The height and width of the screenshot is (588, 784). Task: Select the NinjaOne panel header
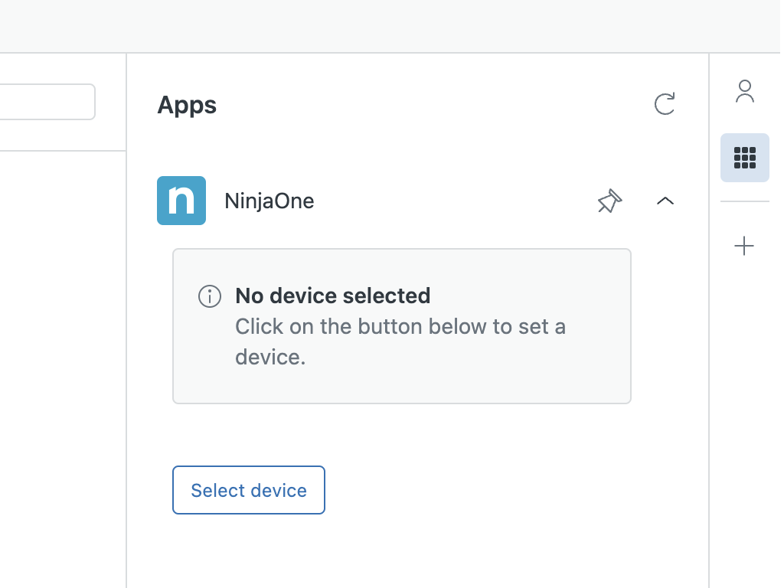pos(268,201)
